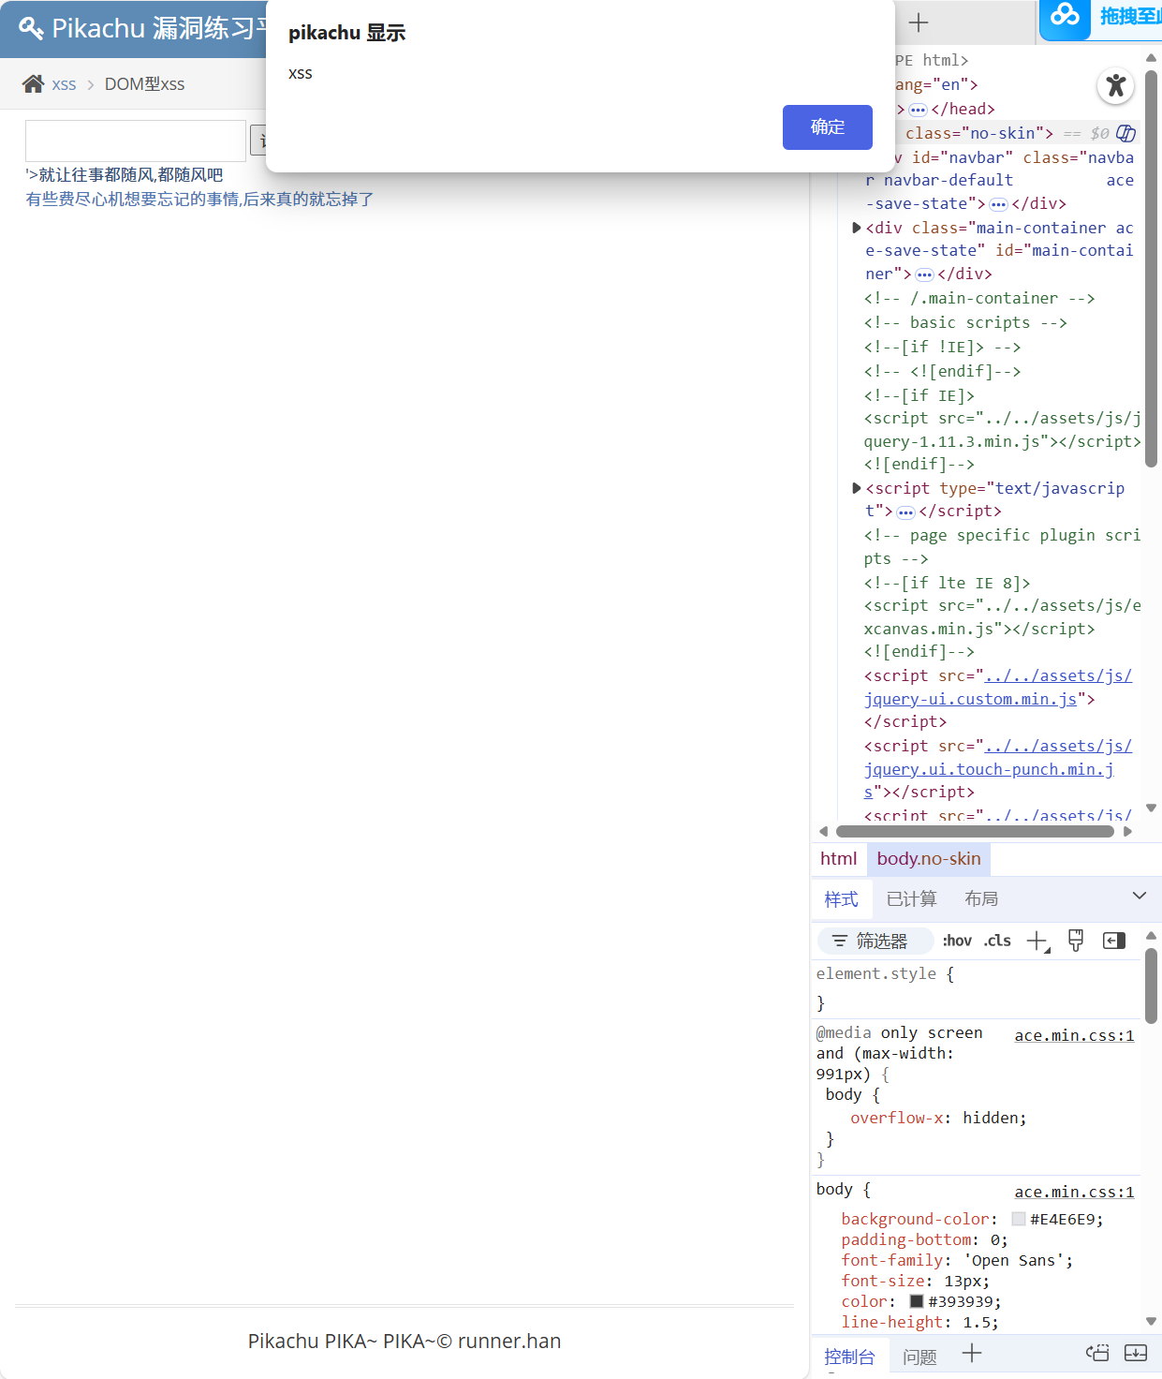Follow the '>就让往事都随风 link
The height and width of the screenshot is (1379, 1162).
[125, 175]
